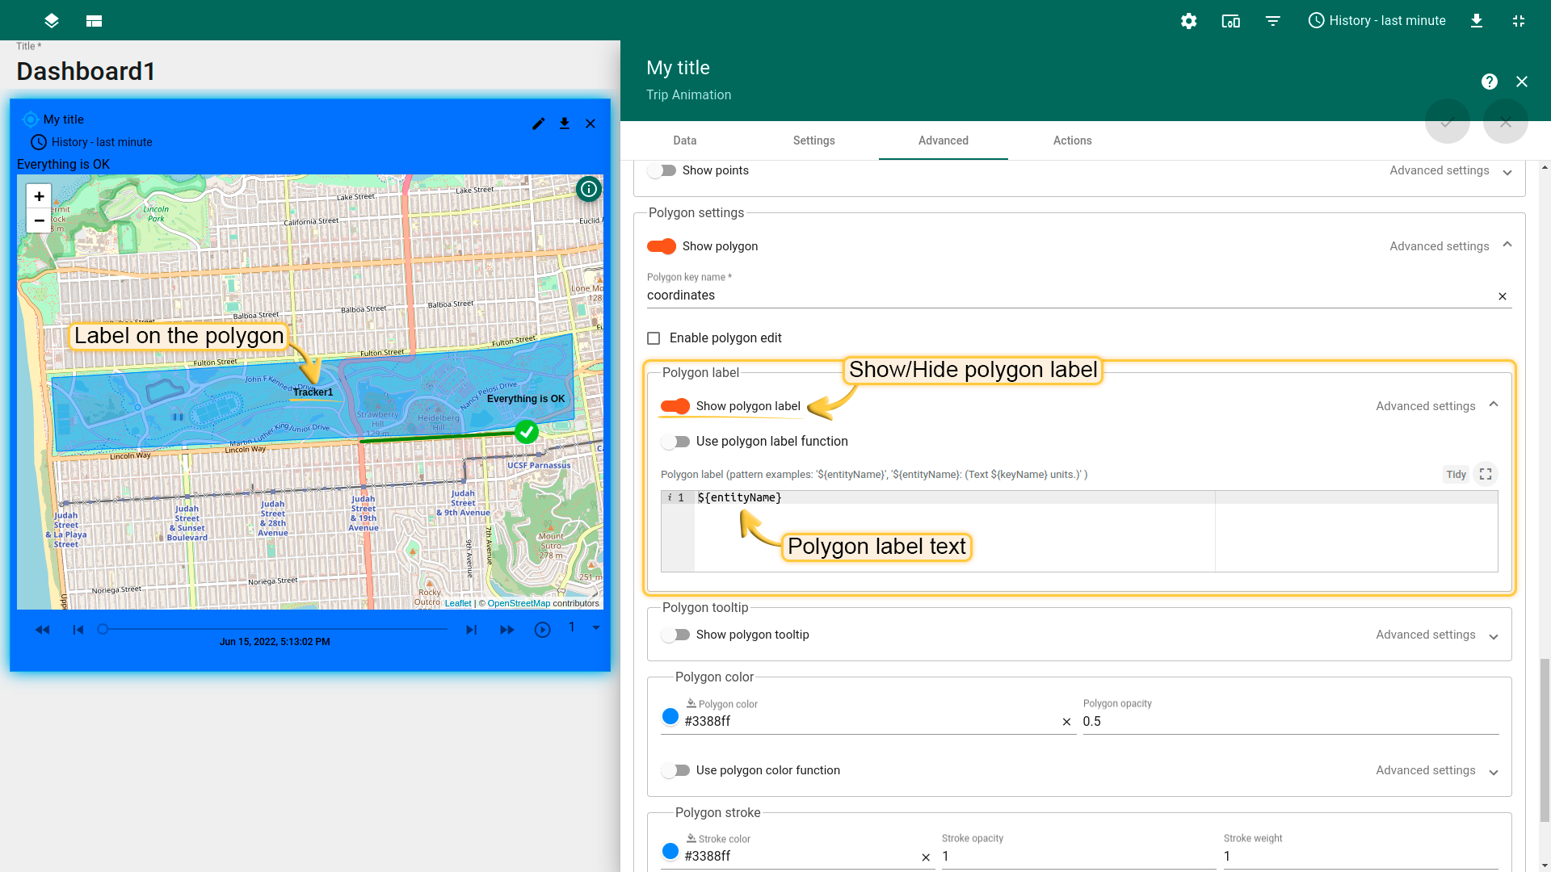Image resolution: width=1551 pixels, height=872 pixels.
Task: Remove widget with its X icon
Action: click(591, 124)
